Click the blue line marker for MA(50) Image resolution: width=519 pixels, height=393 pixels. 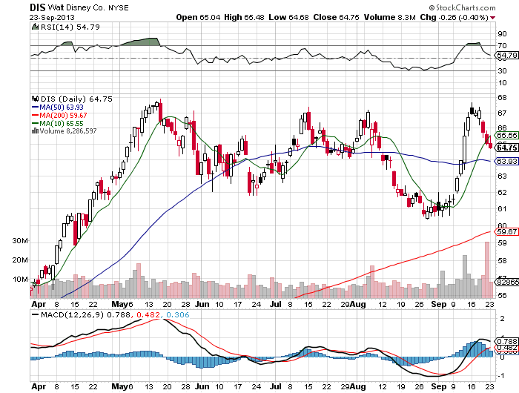pos(35,108)
